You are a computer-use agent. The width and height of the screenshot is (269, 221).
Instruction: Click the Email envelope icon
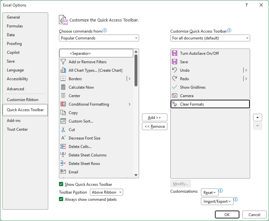tap(63, 172)
